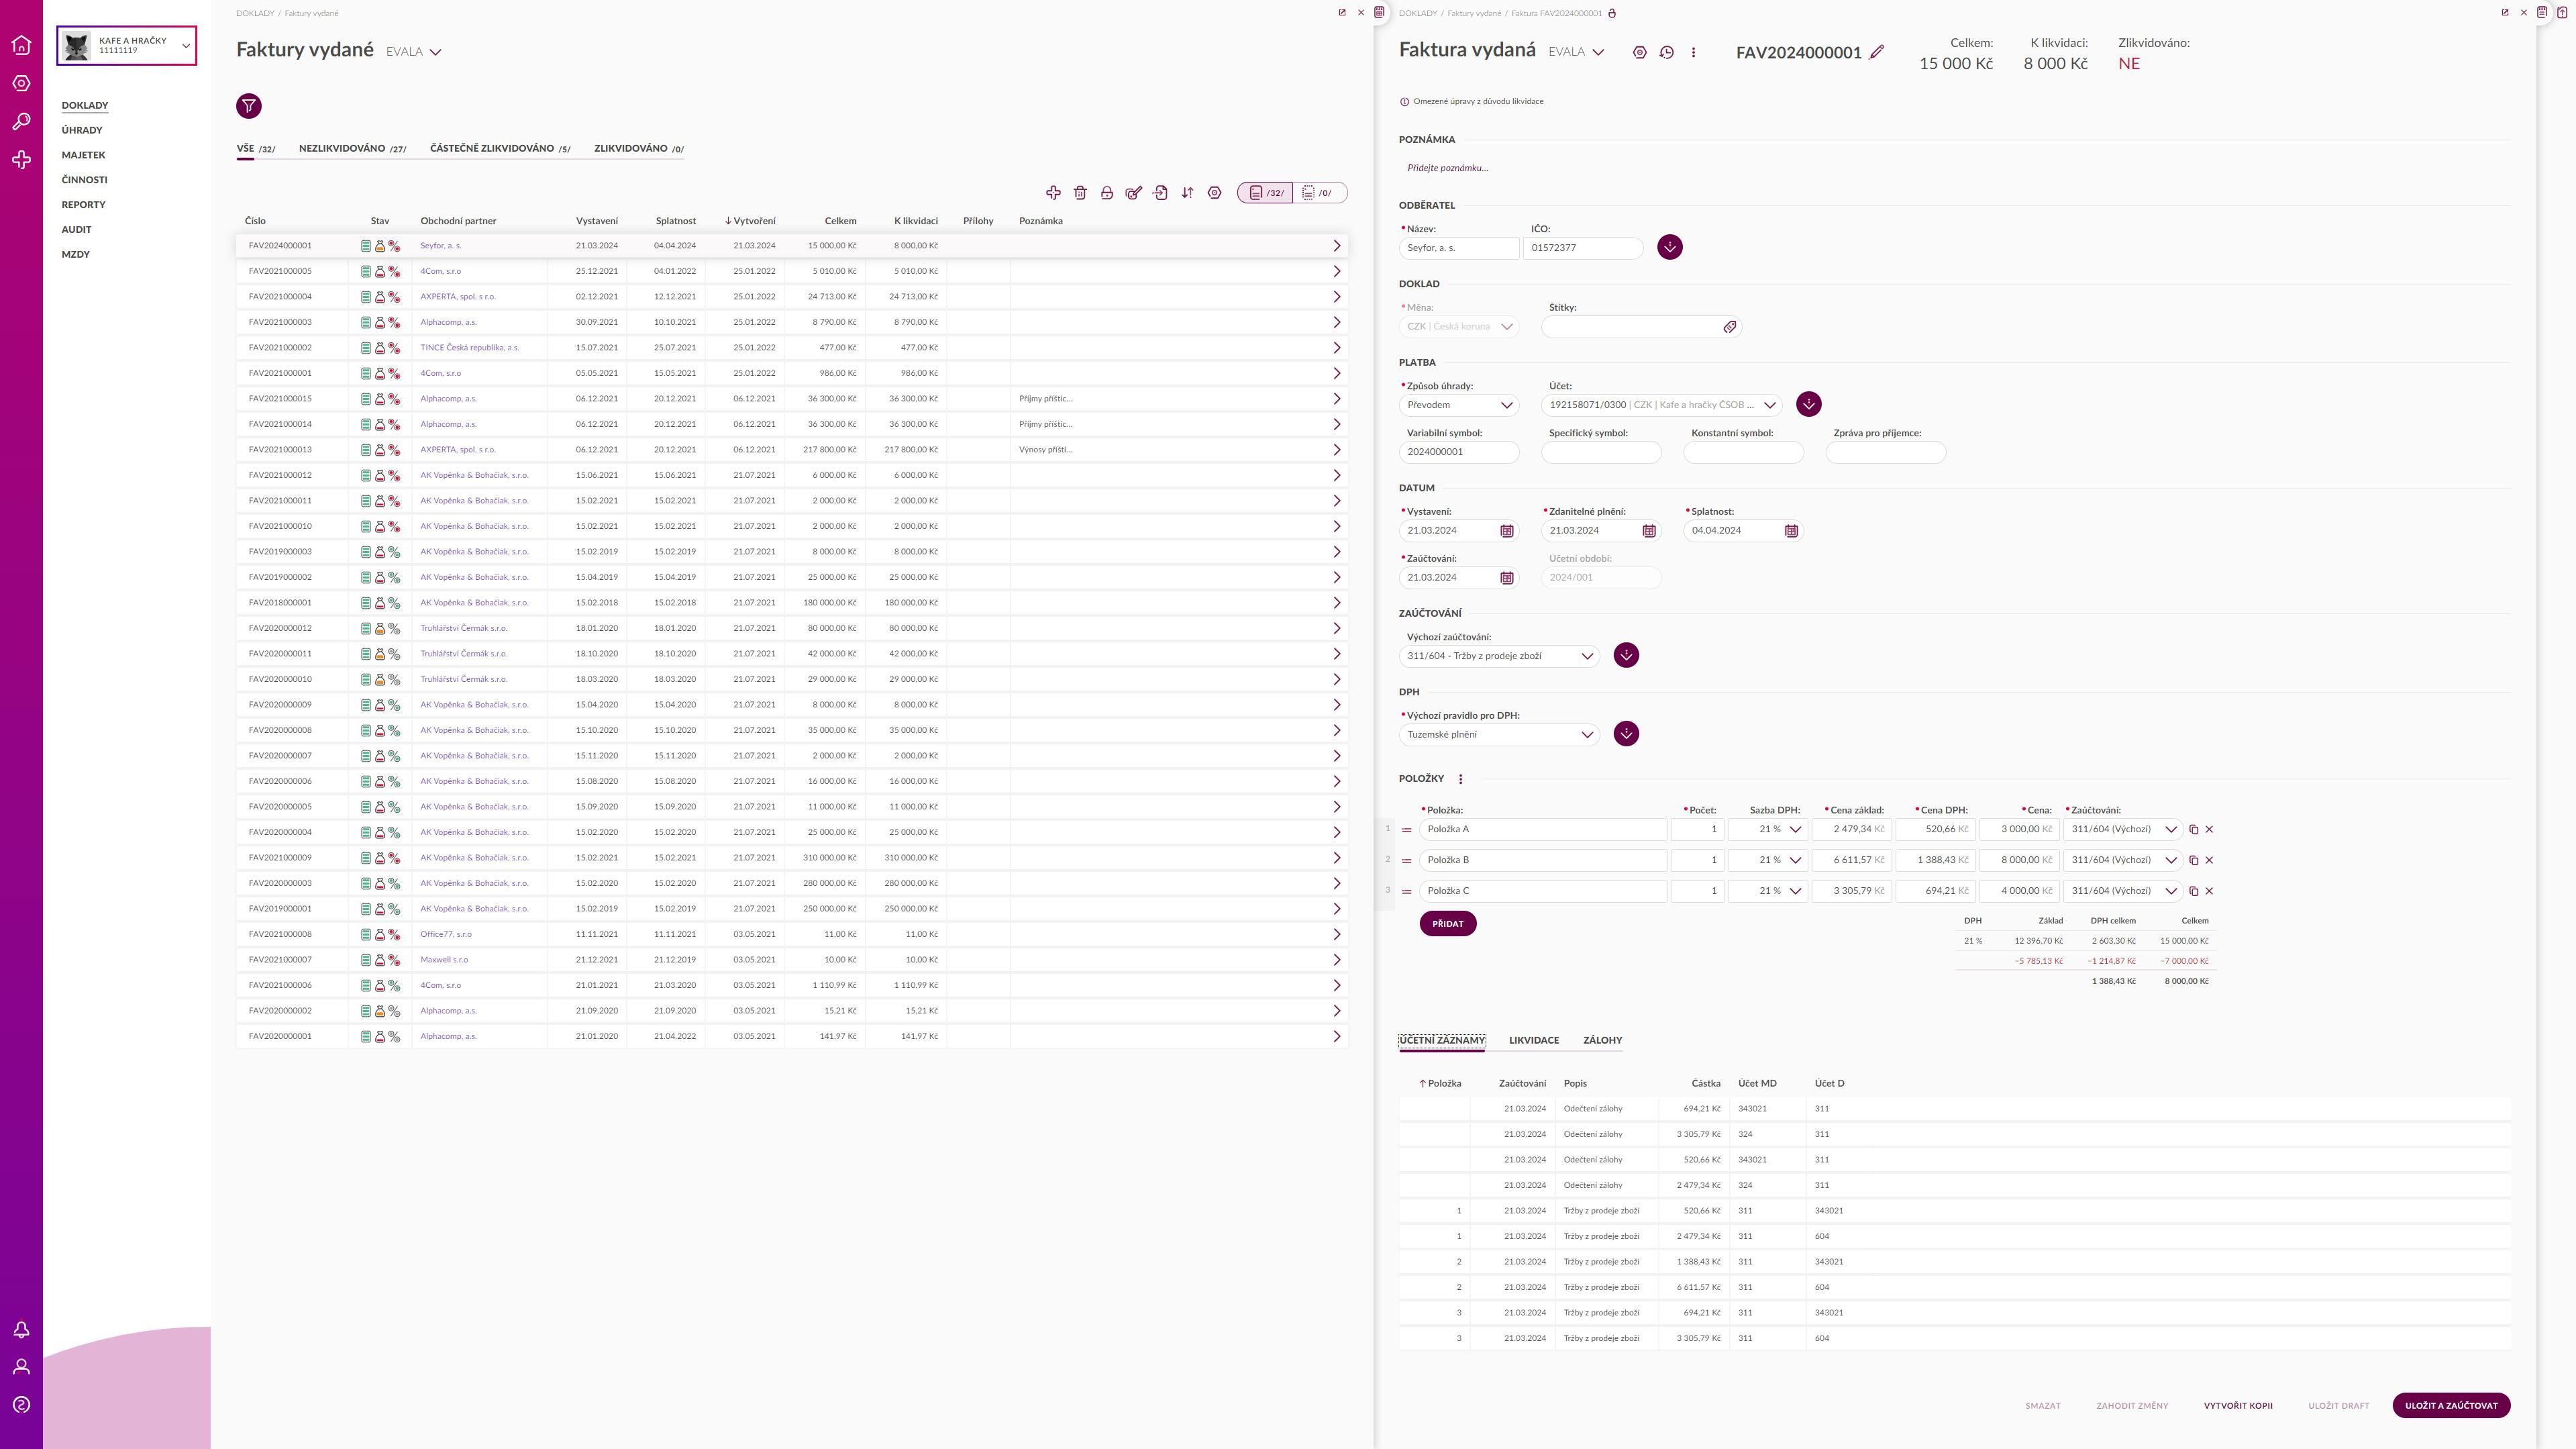Expand the KAFE A HRAČKY company selector

(127, 46)
